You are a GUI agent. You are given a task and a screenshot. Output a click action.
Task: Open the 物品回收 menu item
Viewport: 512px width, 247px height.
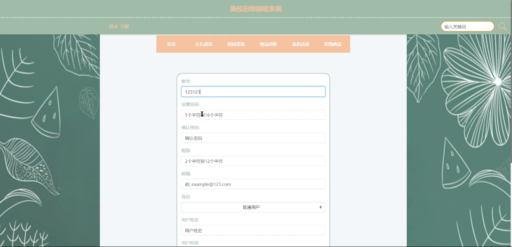(x=268, y=44)
